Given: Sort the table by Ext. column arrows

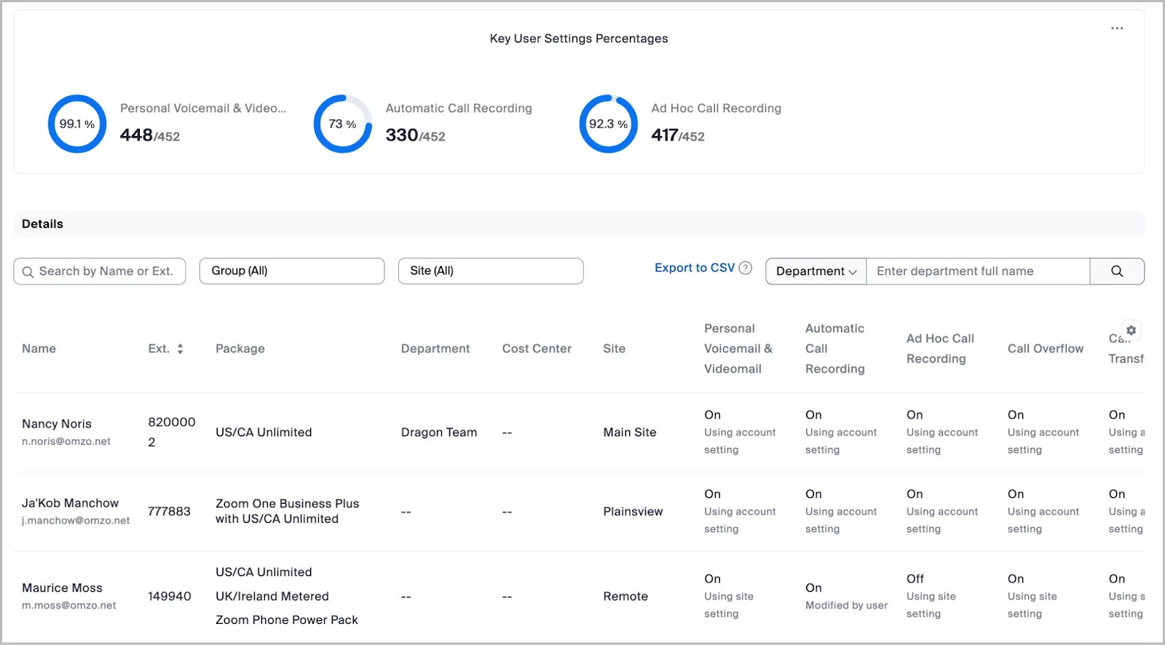Looking at the screenshot, I should (x=180, y=349).
